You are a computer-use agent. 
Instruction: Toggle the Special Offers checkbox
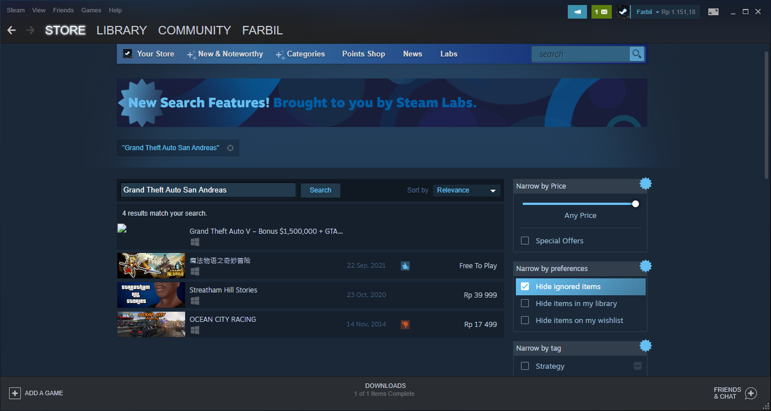525,240
